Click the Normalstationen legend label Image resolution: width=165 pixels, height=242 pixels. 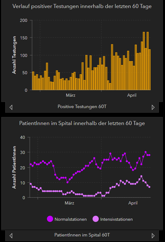tap(71, 219)
